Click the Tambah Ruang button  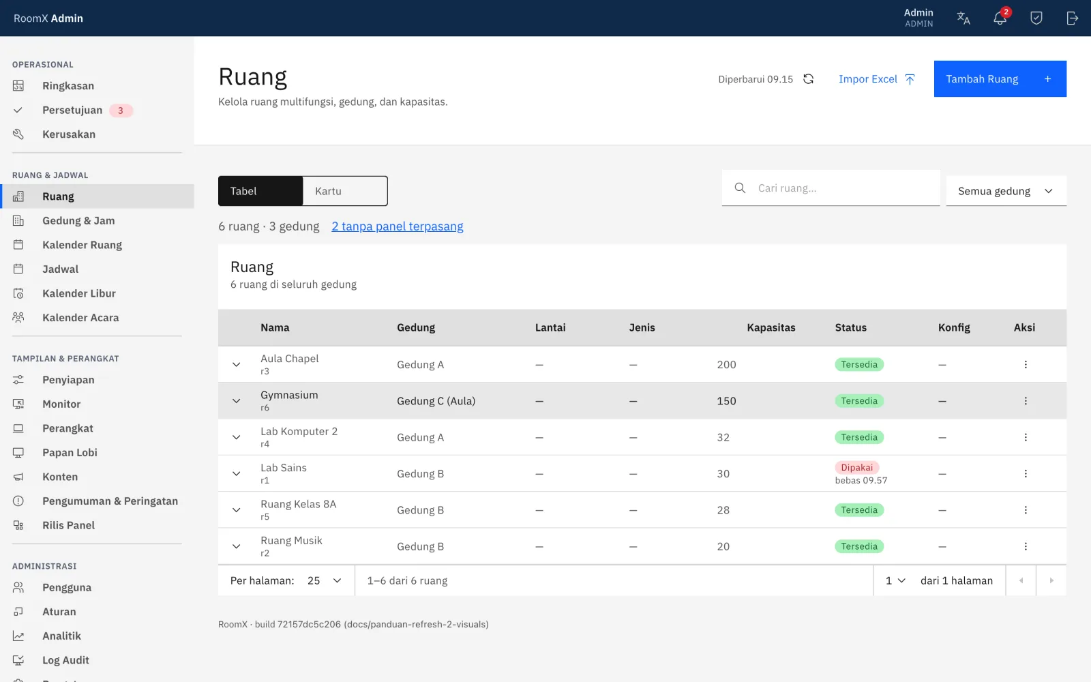pos(1000,79)
